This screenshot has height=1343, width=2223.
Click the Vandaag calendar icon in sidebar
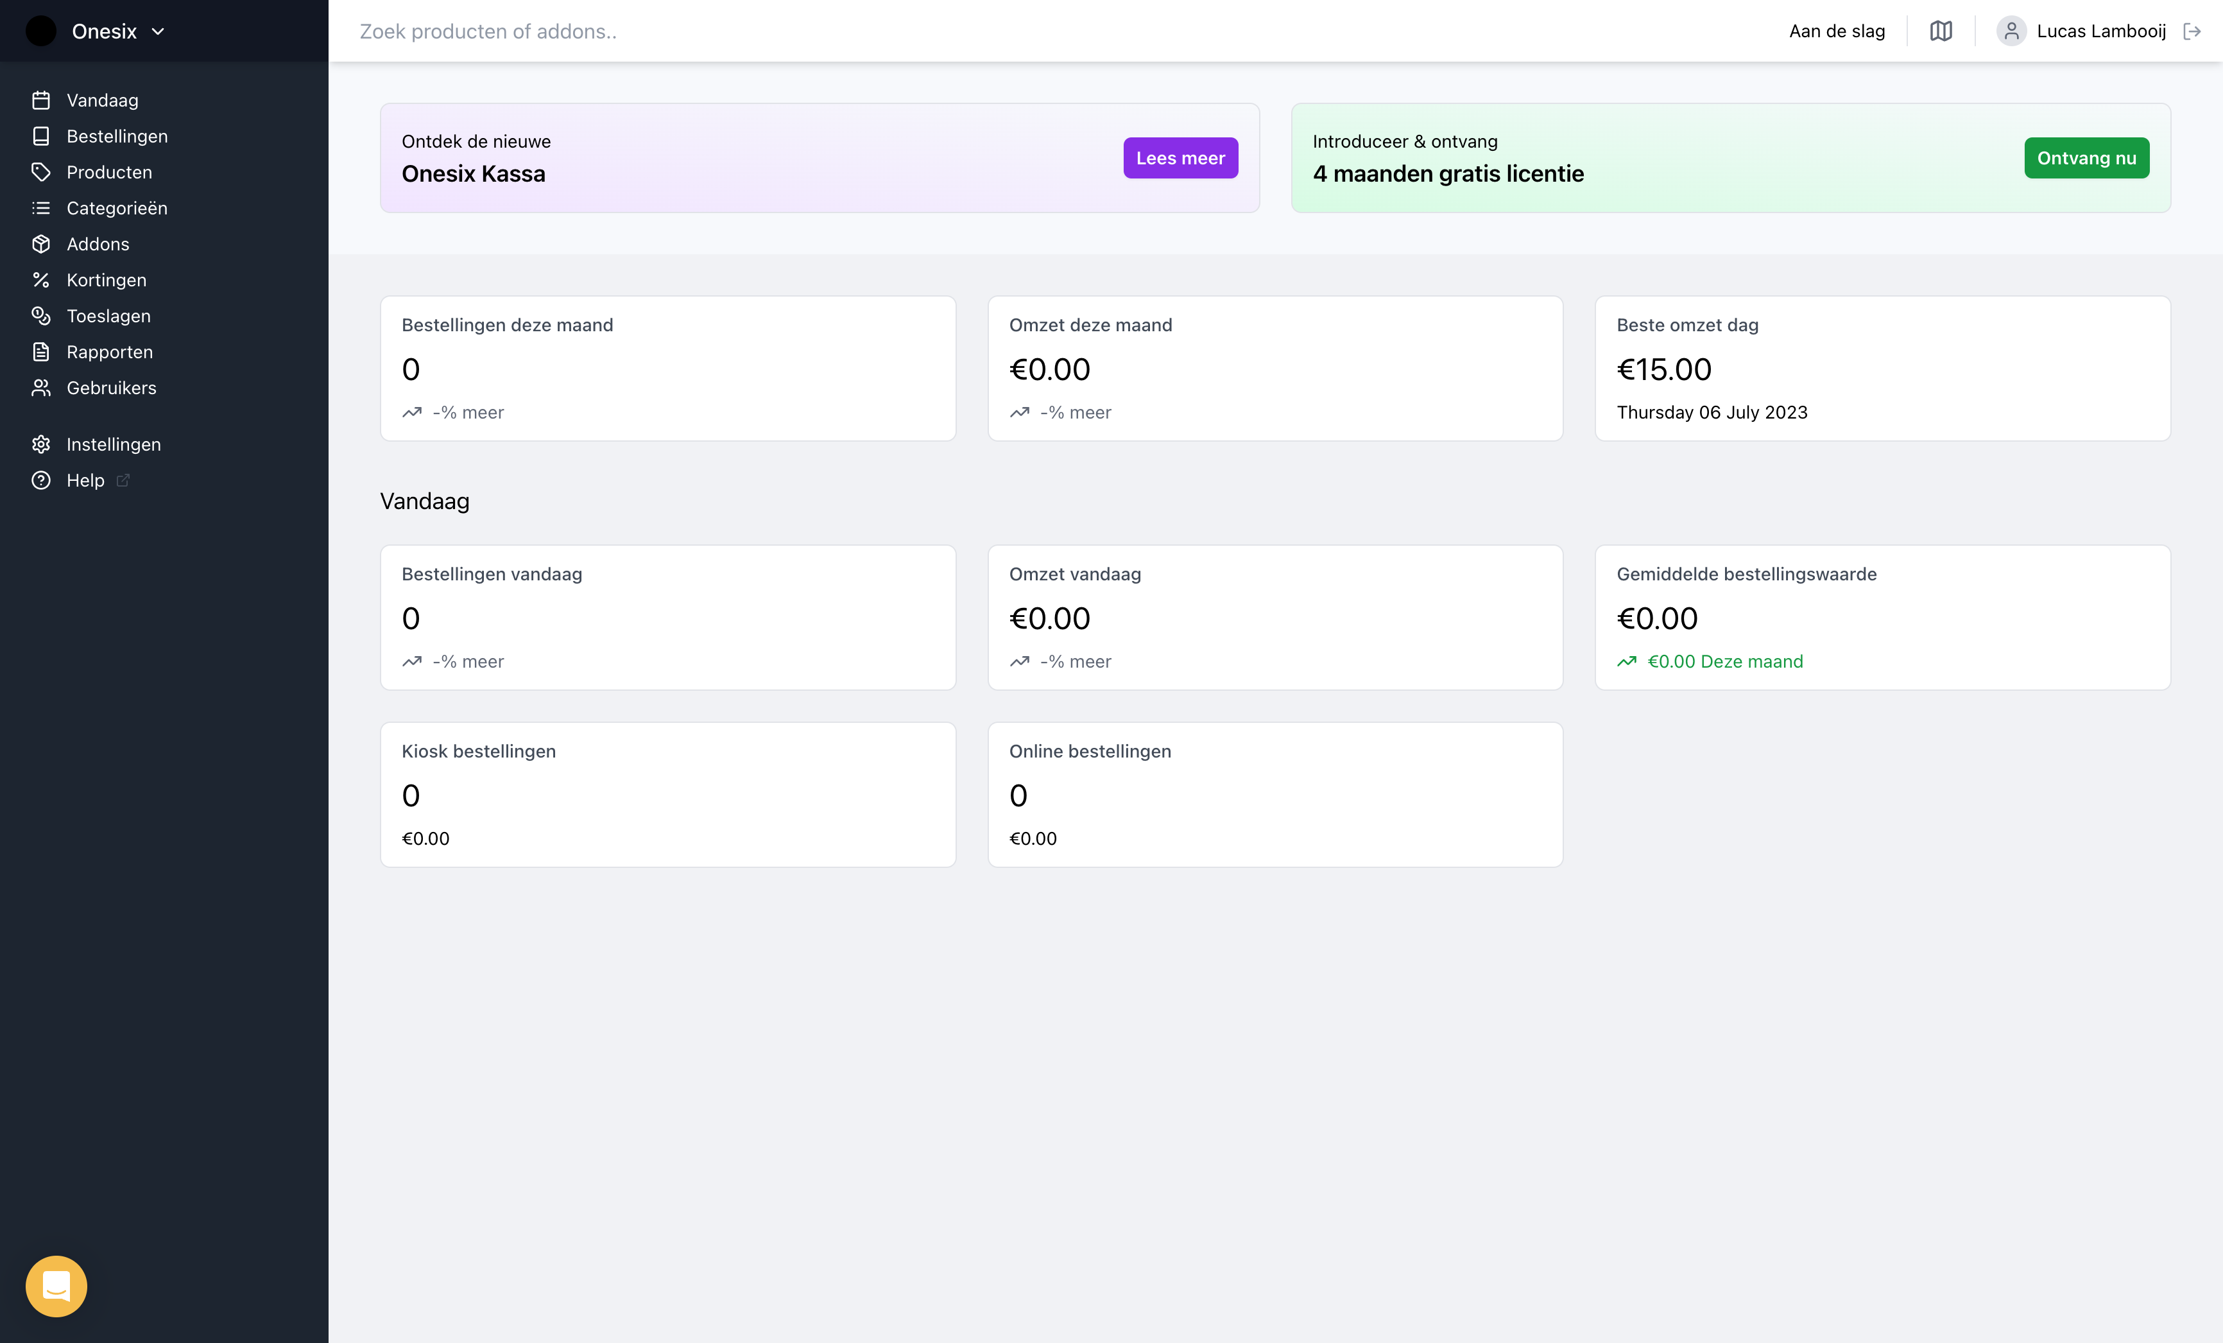click(40, 100)
